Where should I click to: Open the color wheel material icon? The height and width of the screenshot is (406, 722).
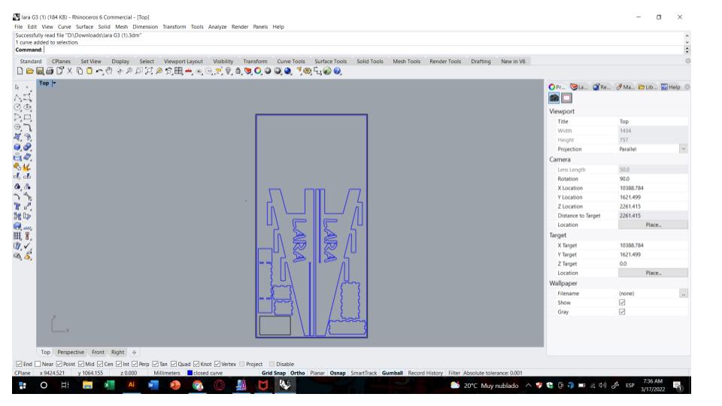[257, 71]
